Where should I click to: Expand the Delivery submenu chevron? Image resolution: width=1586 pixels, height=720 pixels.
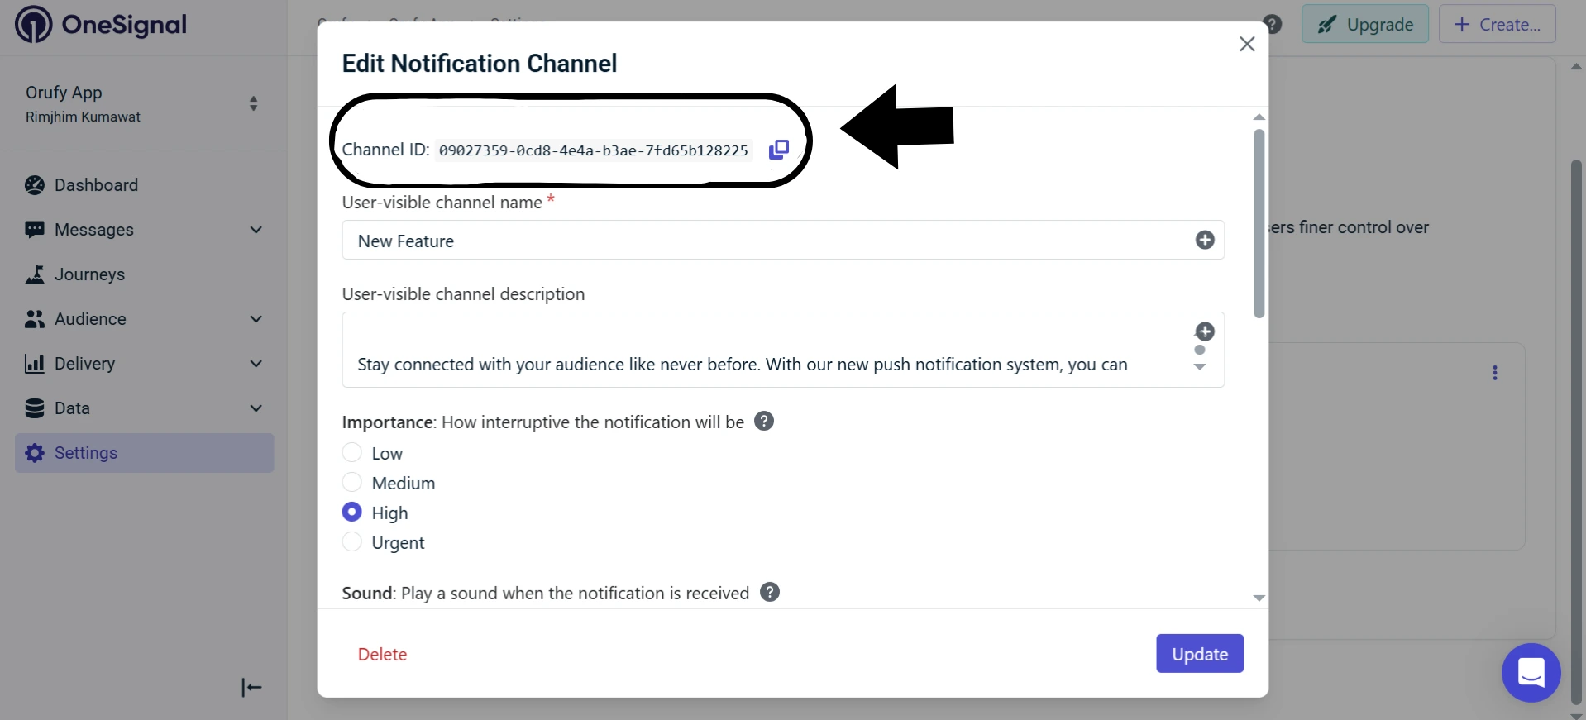pos(256,364)
